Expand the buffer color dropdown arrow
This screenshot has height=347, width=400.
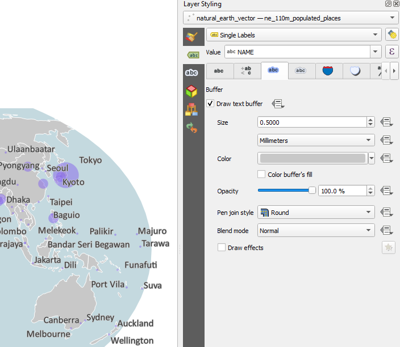tap(372, 159)
